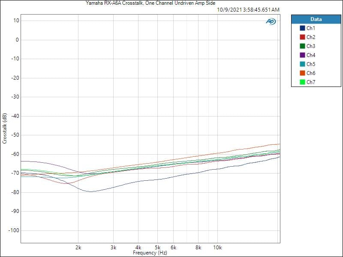Click the 2k frequency tick label

tap(78, 248)
